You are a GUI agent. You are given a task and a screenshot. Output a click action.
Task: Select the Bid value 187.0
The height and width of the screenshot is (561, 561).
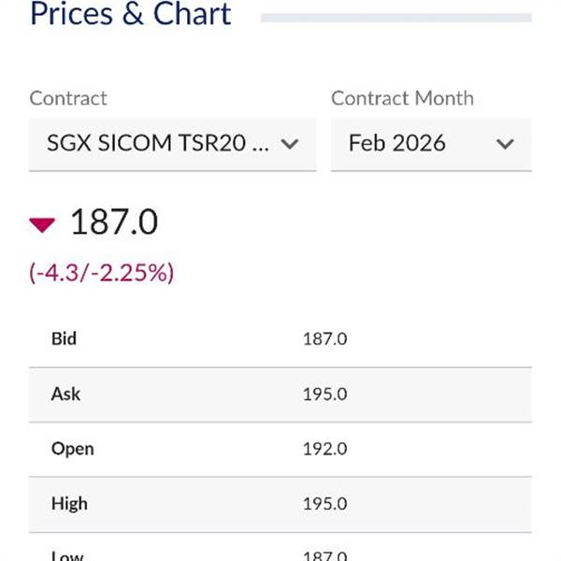tap(324, 339)
